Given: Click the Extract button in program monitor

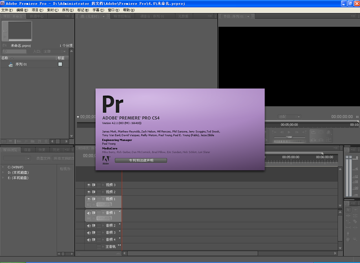Looking at the screenshot, I should coord(321,140).
